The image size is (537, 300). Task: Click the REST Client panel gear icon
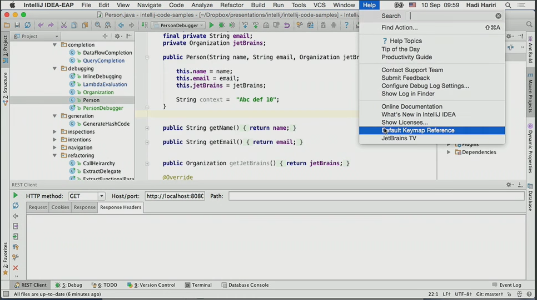click(509, 185)
